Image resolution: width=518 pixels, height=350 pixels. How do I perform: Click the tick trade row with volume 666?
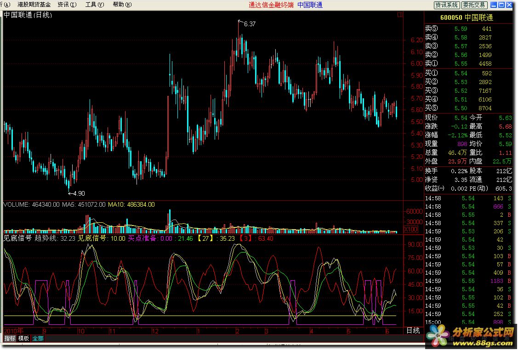point(468,207)
